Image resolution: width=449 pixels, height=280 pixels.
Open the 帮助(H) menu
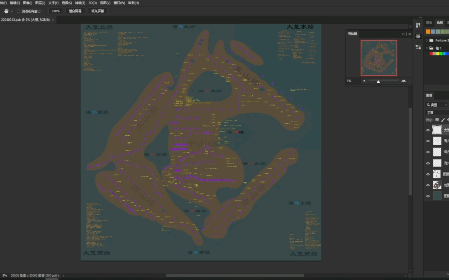pos(133,3)
